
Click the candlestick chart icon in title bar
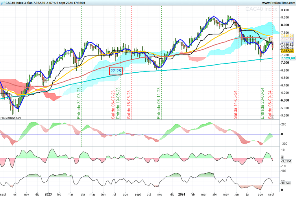point(3,3)
